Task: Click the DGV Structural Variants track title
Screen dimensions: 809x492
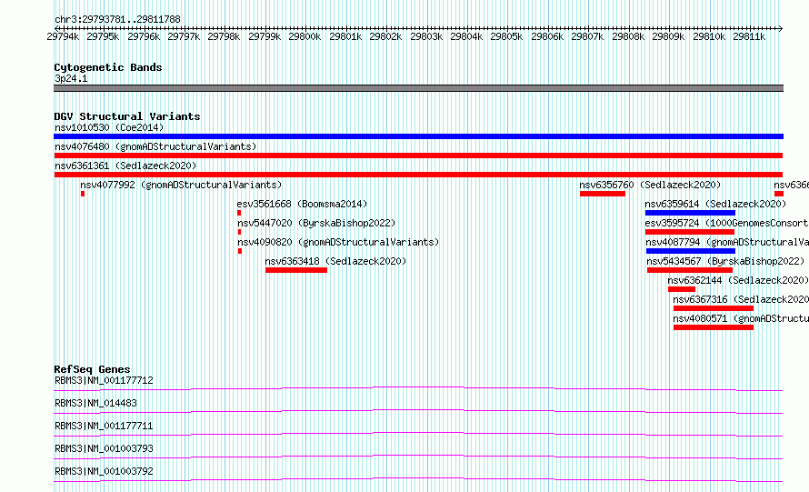Action: coord(127,116)
